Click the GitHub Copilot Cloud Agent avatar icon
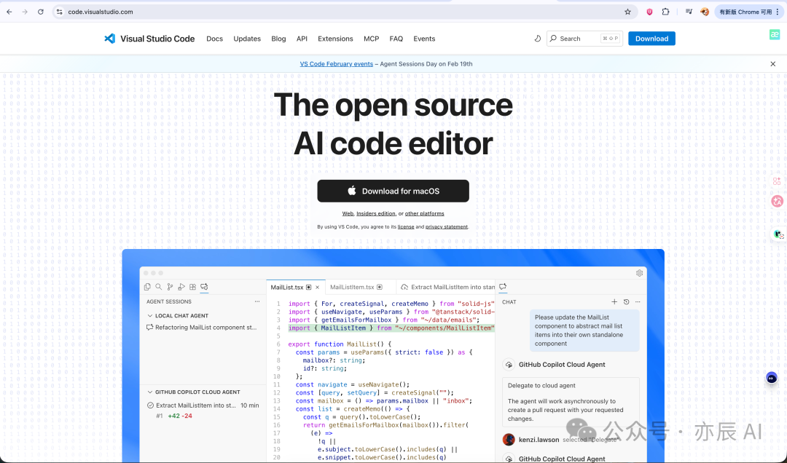The width and height of the screenshot is (787, 463). pyautogui.click(x=509, y=365)
